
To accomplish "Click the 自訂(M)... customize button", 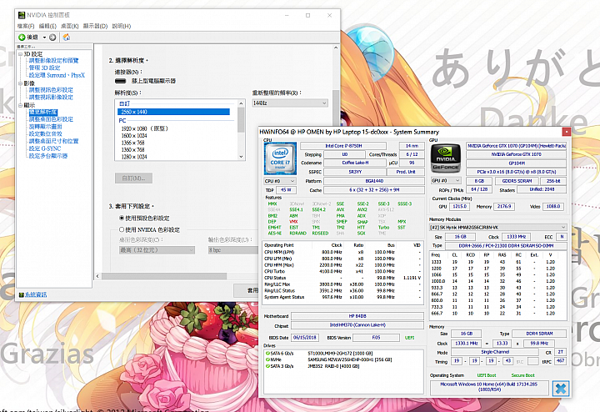I will pyautogui.click(x=133, y=178).
